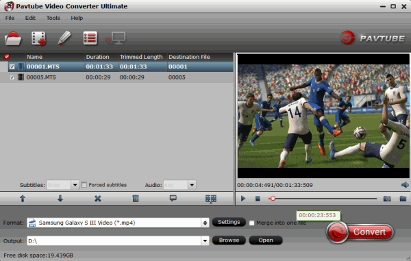Click the preview playback seek slider
Screen dimensions: 411x261
323,199
